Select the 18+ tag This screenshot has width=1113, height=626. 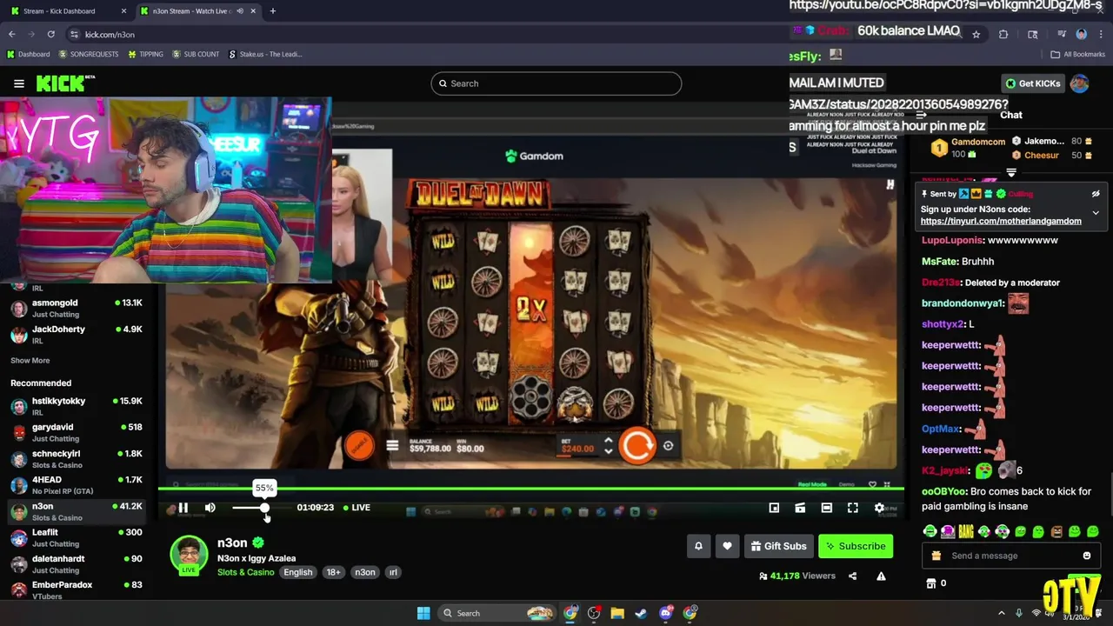click(333, 572)
